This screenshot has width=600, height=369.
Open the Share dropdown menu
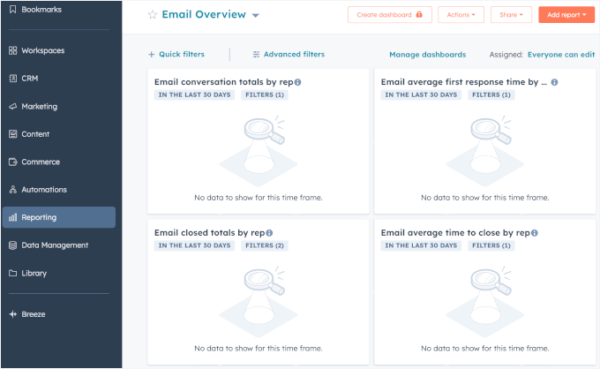(511, 15)
